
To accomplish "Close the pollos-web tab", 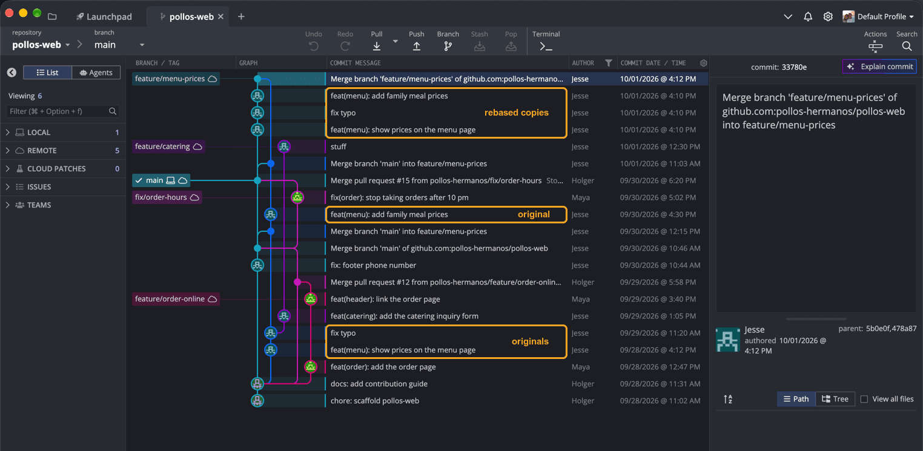I will point(220,17).
